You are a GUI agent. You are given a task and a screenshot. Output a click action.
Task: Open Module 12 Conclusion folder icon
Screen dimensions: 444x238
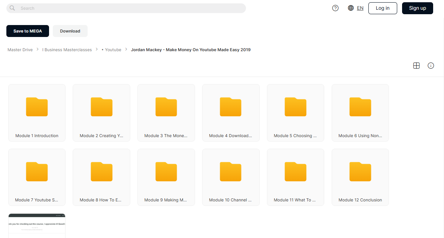pos(360,171)
